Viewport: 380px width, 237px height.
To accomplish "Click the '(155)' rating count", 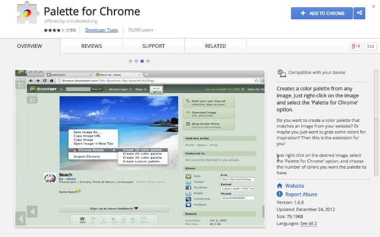I will [71, 30].
